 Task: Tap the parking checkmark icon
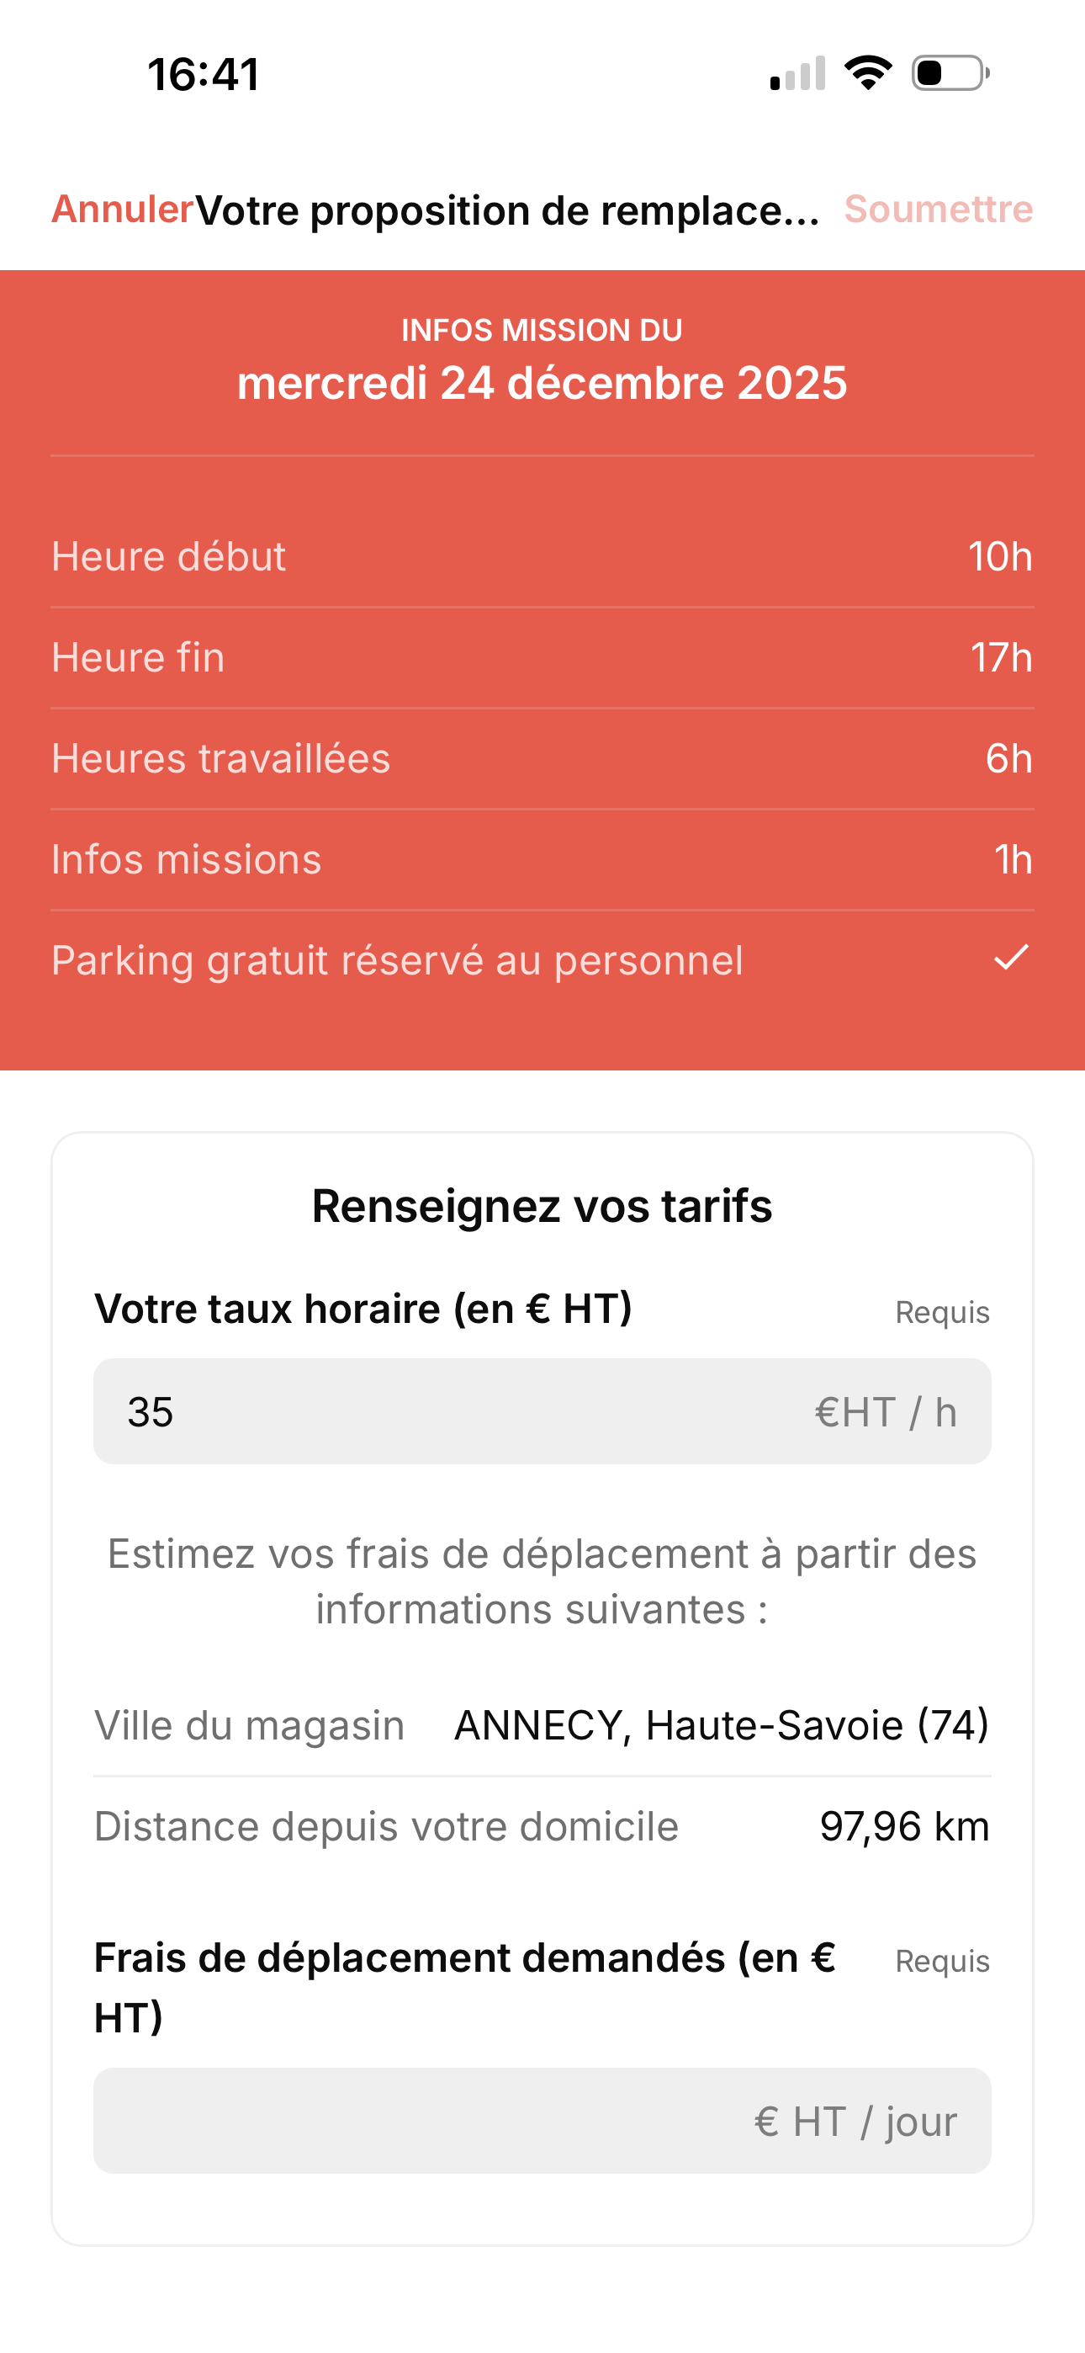(x=1011, y=958)
